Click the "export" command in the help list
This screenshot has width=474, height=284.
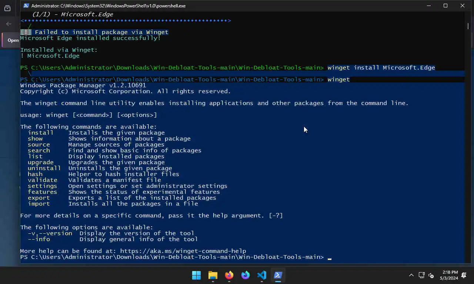[39, 198]
